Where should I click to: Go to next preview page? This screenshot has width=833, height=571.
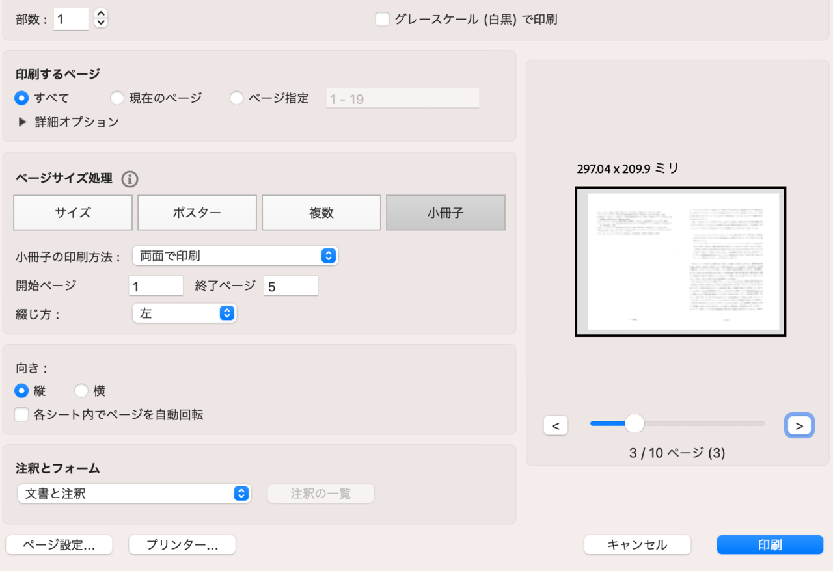pos(799,426)
